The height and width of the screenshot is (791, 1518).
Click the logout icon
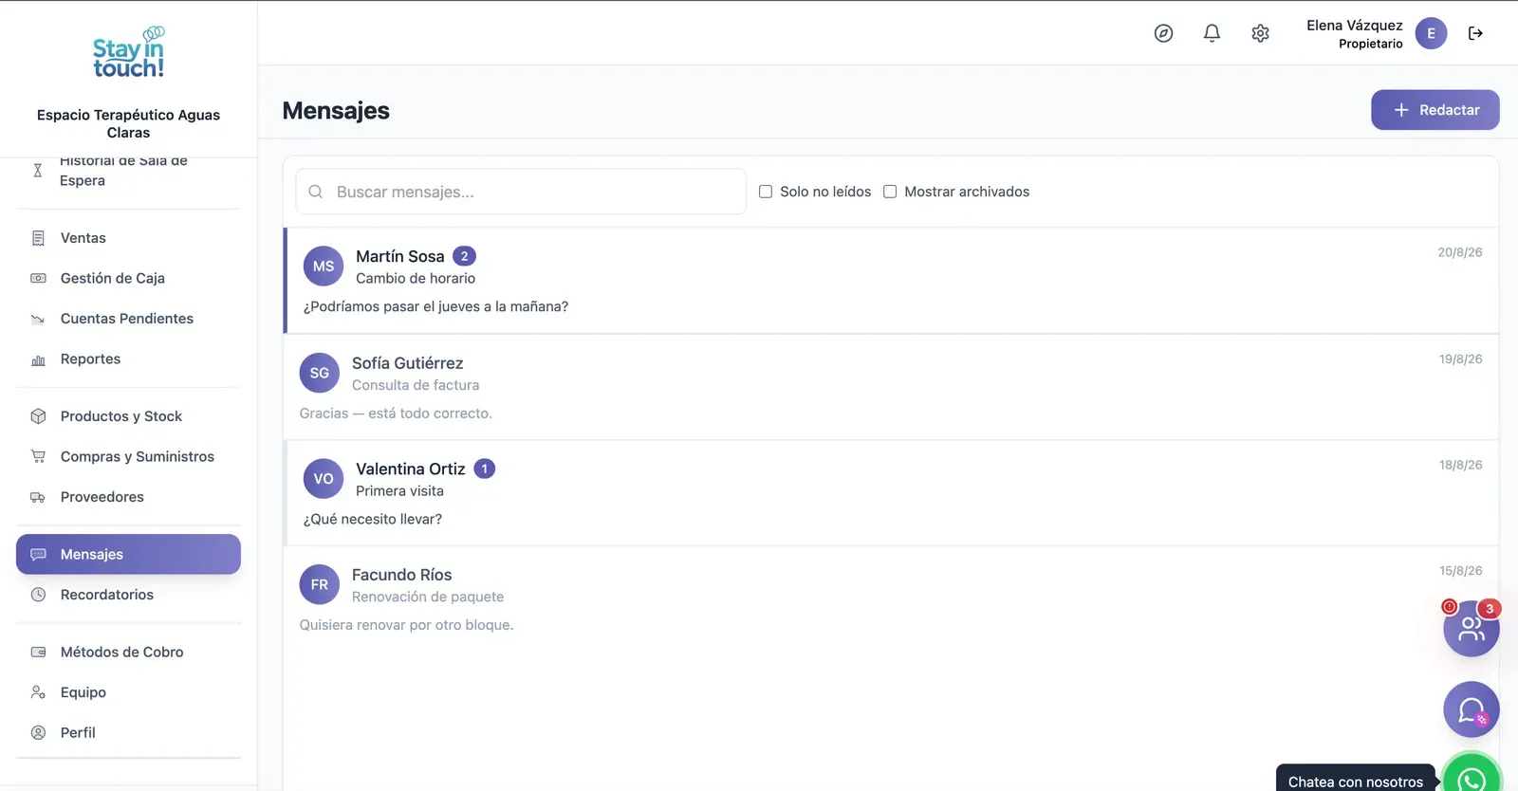[1475, 33]
